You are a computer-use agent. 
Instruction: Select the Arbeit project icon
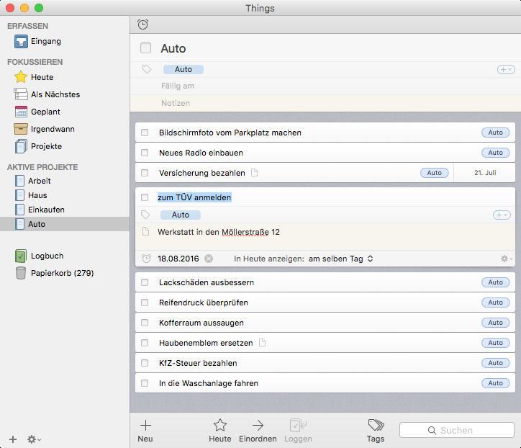click(x=20, y=181)
